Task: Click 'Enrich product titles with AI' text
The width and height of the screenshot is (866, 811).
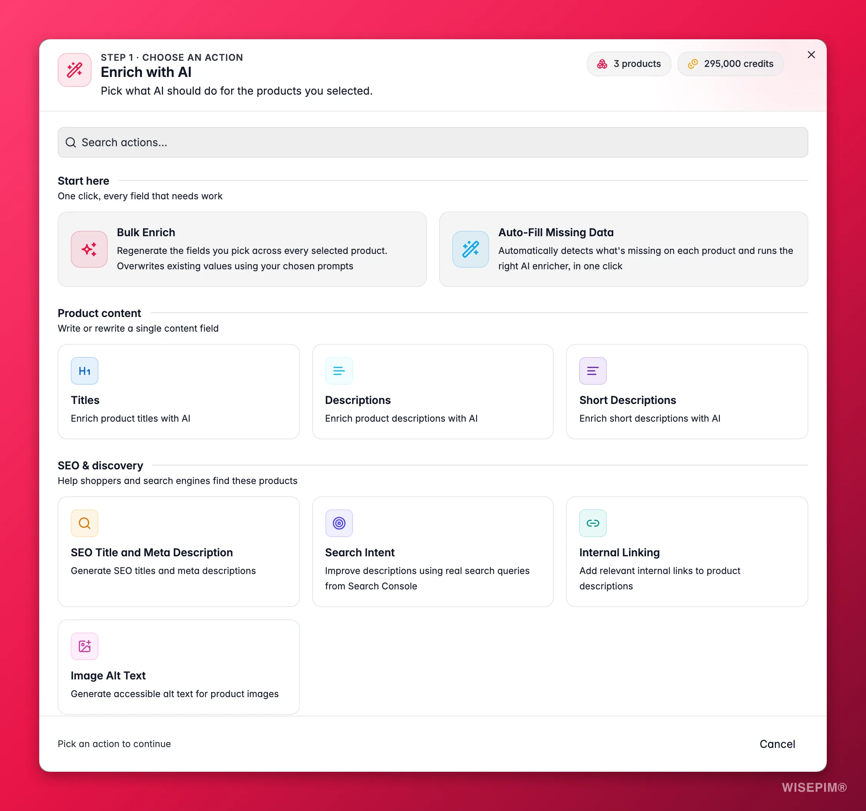Action: tap(130, 418)
